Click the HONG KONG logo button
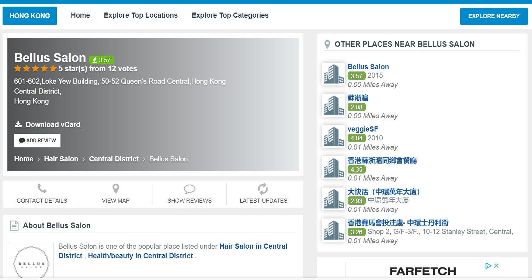532x280 pixels. (x=29, y=16)
